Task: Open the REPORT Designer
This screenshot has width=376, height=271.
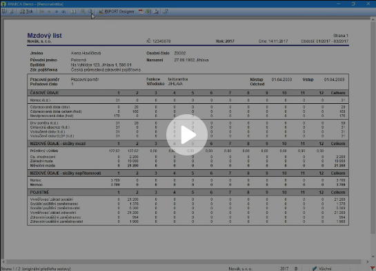Action: coord(117,12)
